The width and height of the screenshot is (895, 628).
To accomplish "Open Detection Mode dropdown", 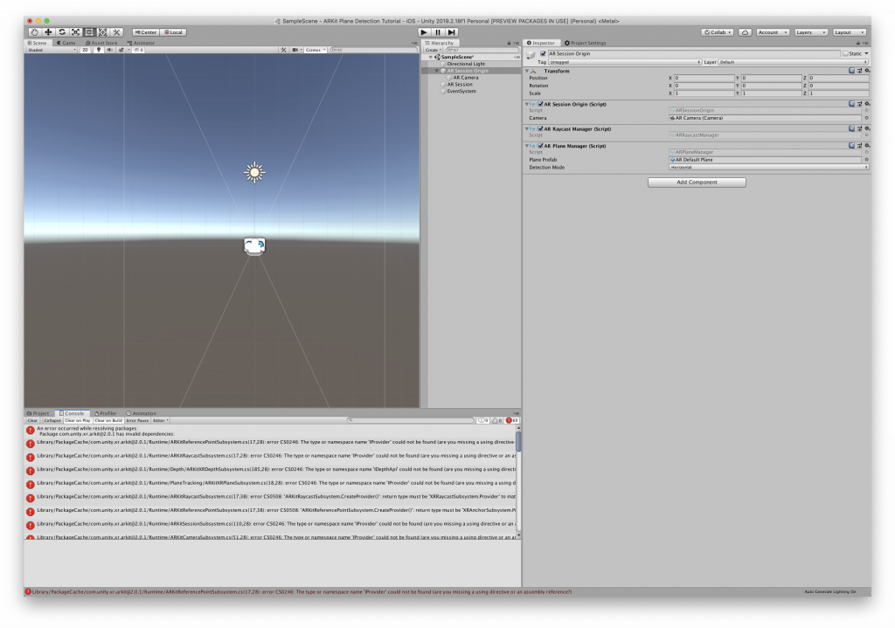I will [769, 167].
